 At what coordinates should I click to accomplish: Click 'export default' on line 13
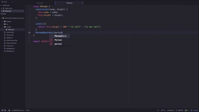coord(41,41)
